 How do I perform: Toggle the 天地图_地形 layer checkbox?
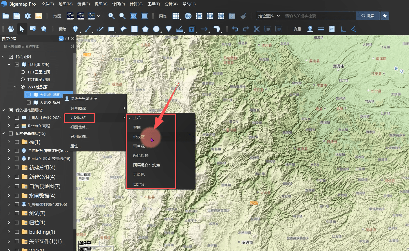pos(29,95)
